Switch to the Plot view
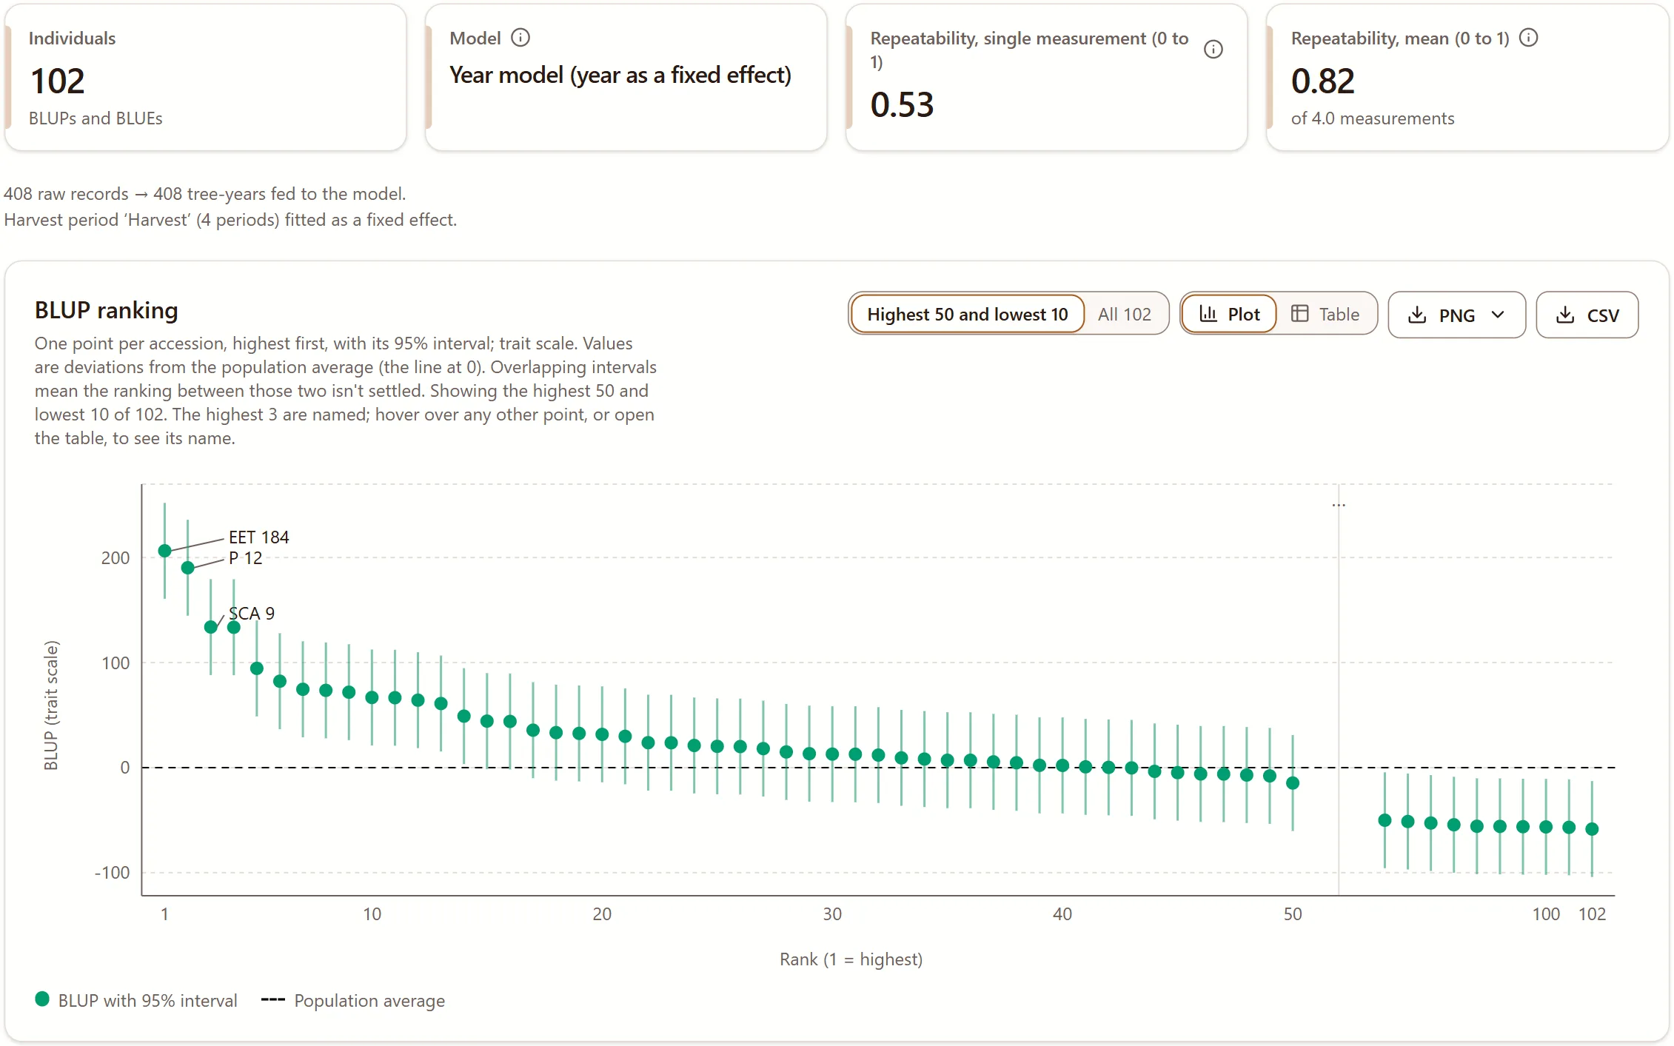 point(1229,315)
